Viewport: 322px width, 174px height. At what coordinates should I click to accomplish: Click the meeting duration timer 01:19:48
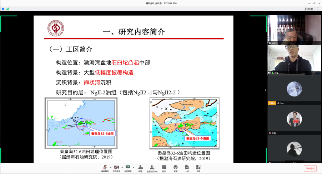(309, 9)
